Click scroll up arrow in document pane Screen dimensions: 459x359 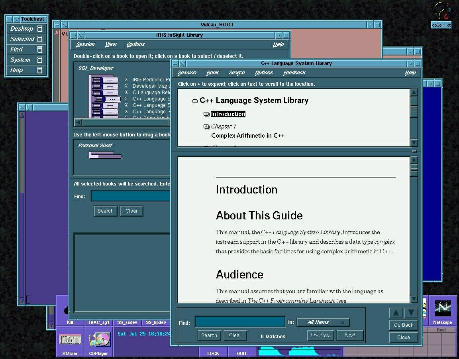tap(414, 160)
